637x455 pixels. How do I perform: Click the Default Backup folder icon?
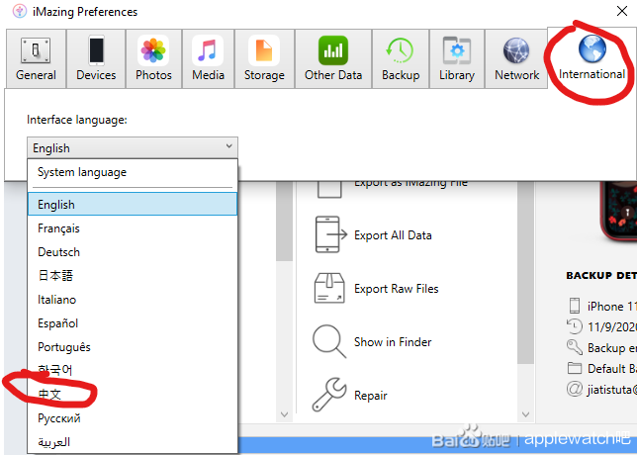coord(575,369)
